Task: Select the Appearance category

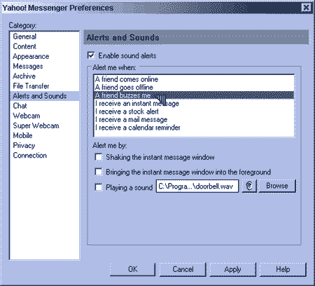Action: pos(31,56)
